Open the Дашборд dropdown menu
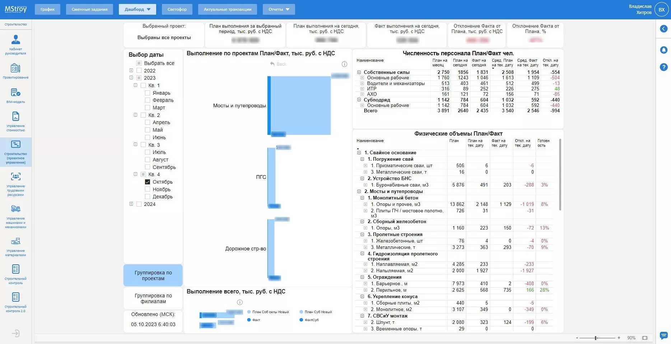671x344 pixels. [137, 9]
